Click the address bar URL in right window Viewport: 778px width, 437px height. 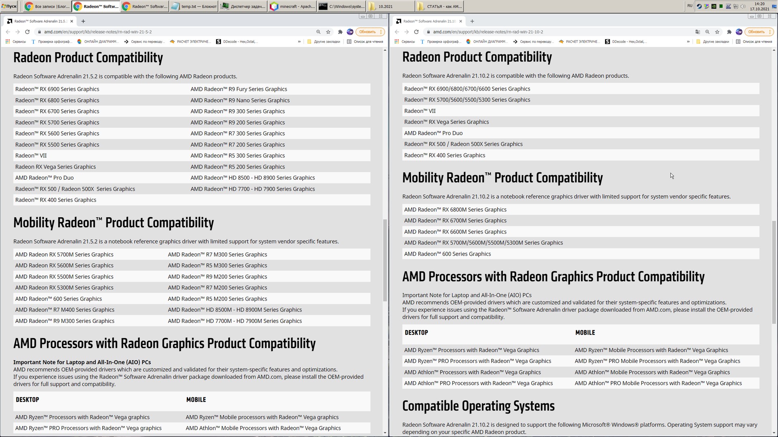[488, 32]
